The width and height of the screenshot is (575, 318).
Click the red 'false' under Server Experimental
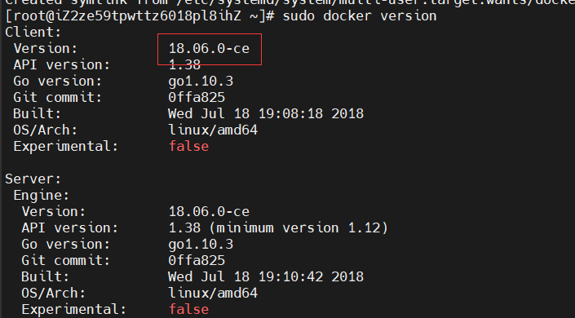(x=188, y=309)
